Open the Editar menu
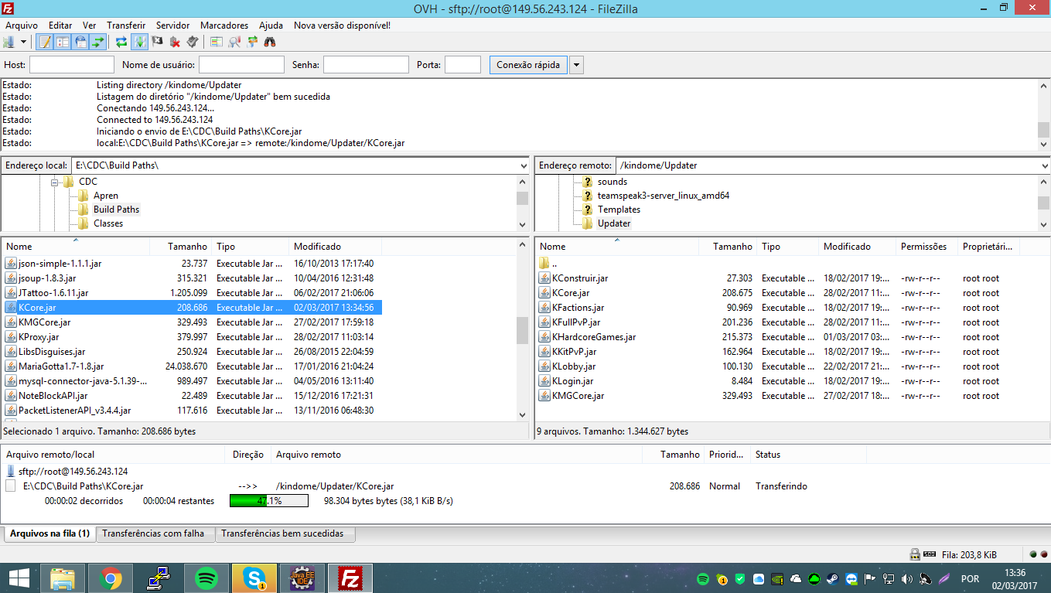The height and width of the screenshot is (593, 1051). pyautogui.click(x=60, y=26)
